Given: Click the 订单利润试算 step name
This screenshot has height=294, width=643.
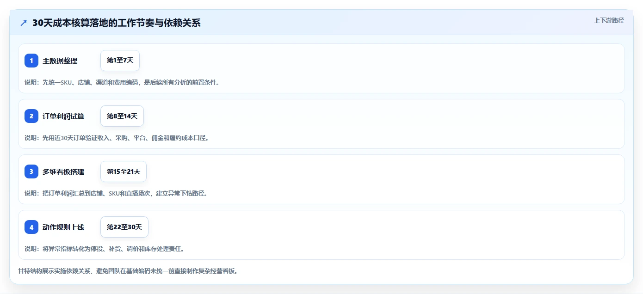Looking at the screenshot, I should [63, 116].
